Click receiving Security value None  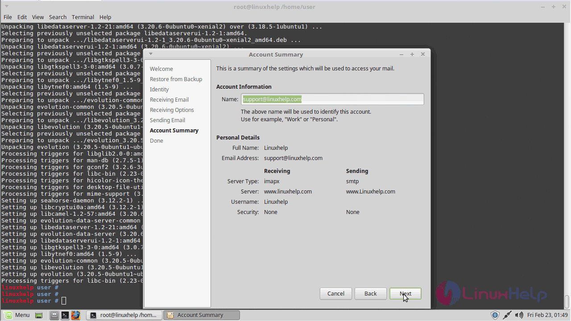[x=271, y=212]
